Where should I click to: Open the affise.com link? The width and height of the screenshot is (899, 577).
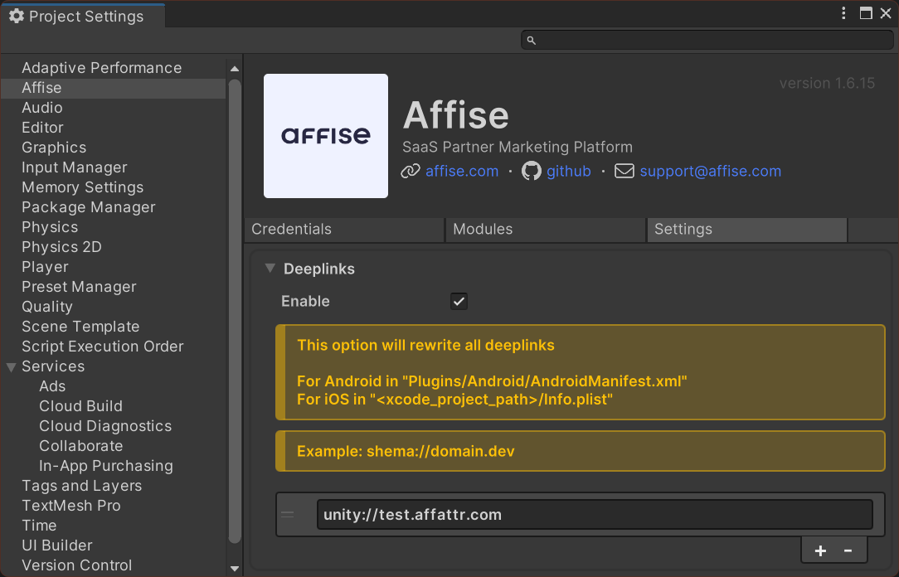pyautogui.click(x=460, y=171)
